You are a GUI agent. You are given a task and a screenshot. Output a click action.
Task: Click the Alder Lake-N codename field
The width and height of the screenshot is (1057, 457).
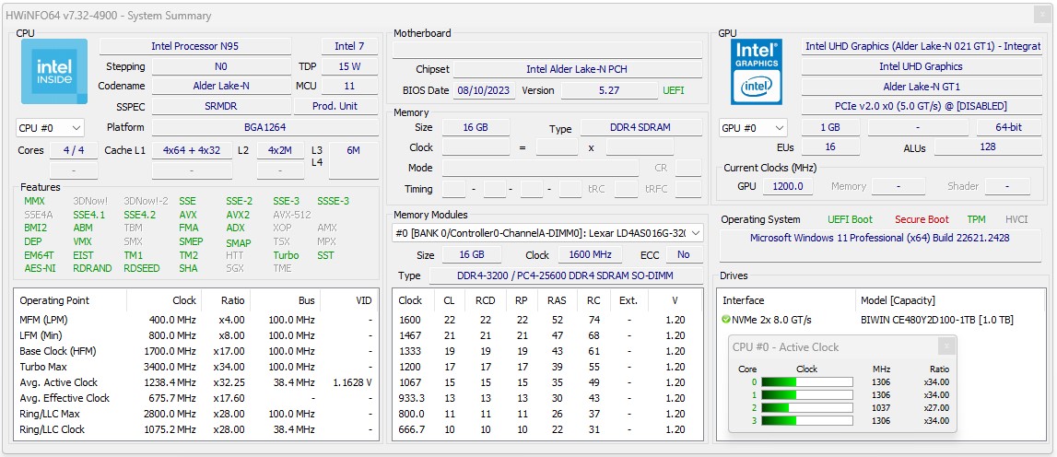221,87
